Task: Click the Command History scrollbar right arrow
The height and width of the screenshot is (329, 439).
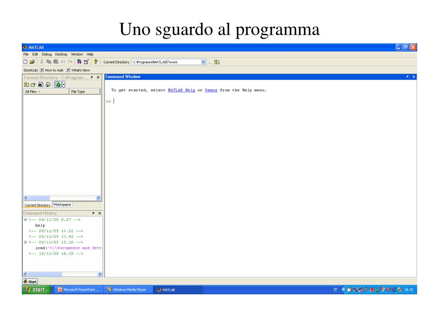Action: (99, 274)
